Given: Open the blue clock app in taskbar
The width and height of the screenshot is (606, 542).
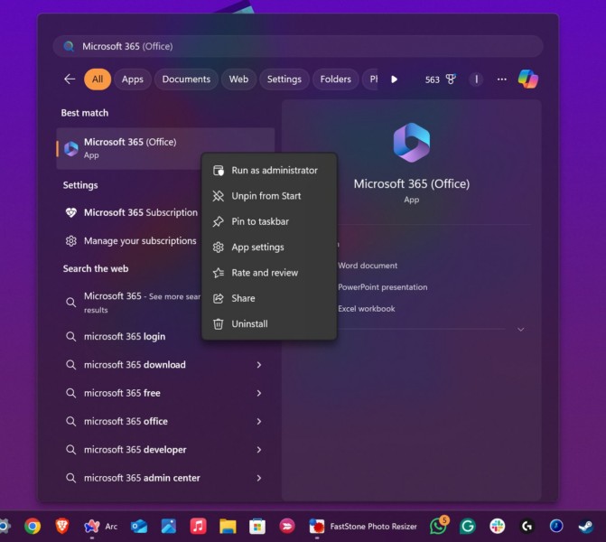Looking at the screenshot, I should tap(556, 526).
